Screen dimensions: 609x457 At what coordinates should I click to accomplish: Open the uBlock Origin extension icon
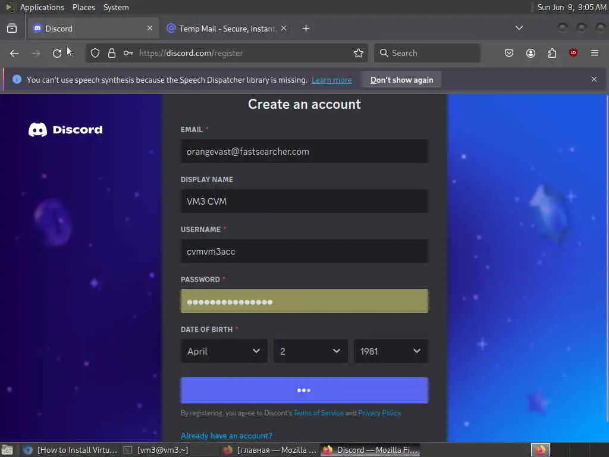click(573, 53)
